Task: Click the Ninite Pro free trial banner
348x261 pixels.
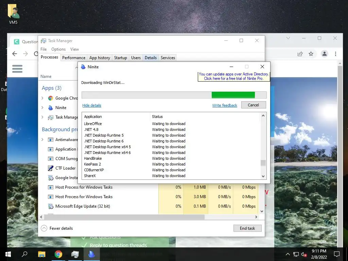Action: pyautogui.click(x=234, y=76)
